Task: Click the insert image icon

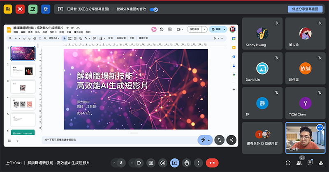Action: 75,38
